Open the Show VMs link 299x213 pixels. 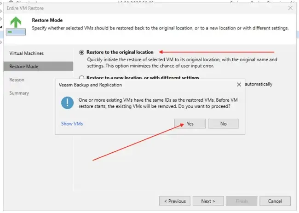pyautogui.click(x=72, y=124)
